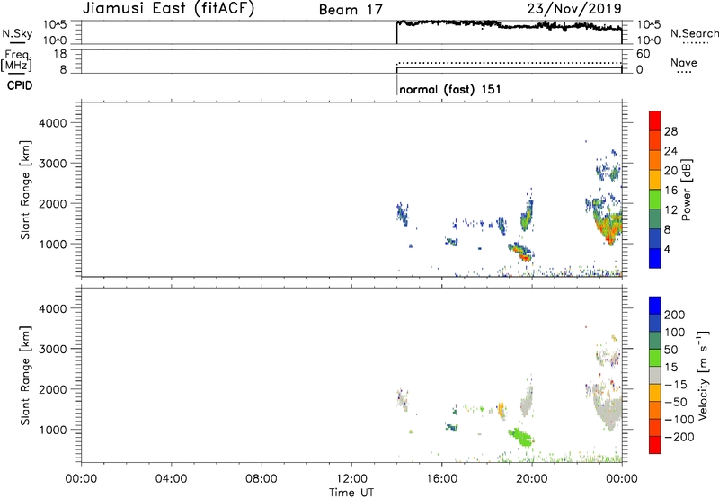Pick the yellow 16–20 dB Power colorbar segment
The width and height of the screenshot is (719, 498).
tap(655, 180)
